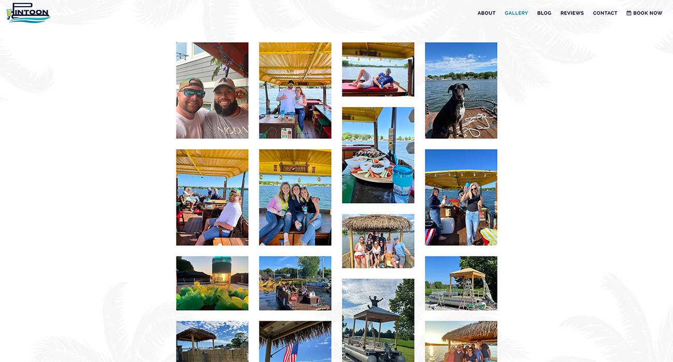The image size is (673, 362).
Task: Open the pontoon frame with ladder photo
Action: point(461,283)
